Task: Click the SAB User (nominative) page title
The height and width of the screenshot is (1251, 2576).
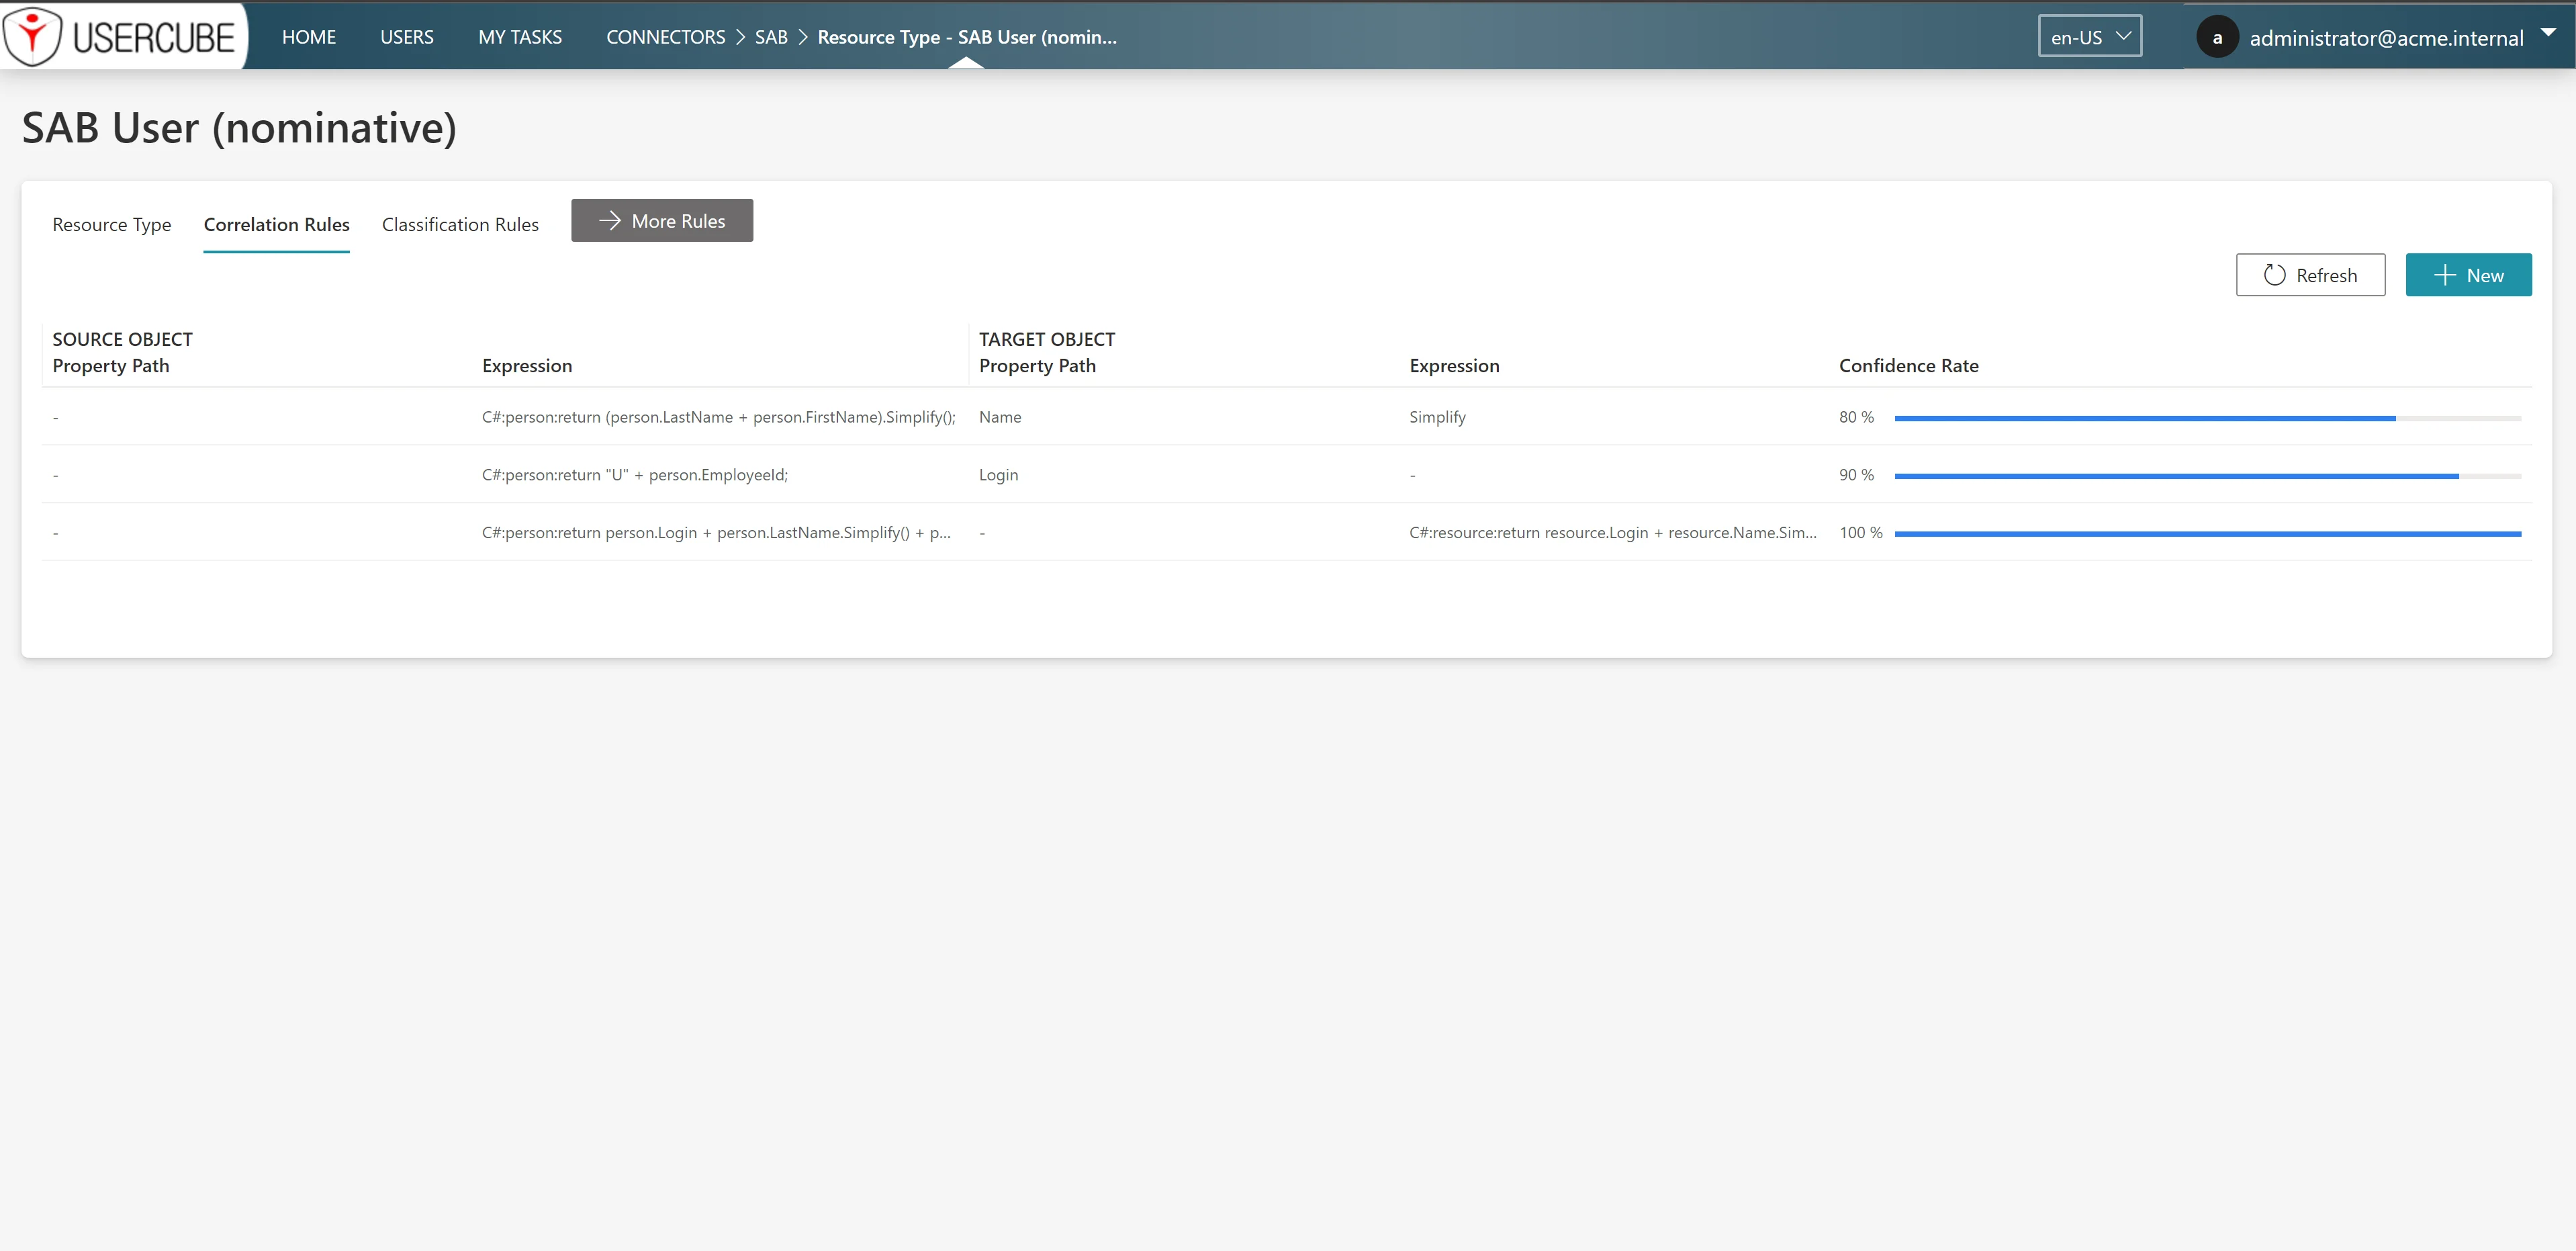Action: point(239,128)
